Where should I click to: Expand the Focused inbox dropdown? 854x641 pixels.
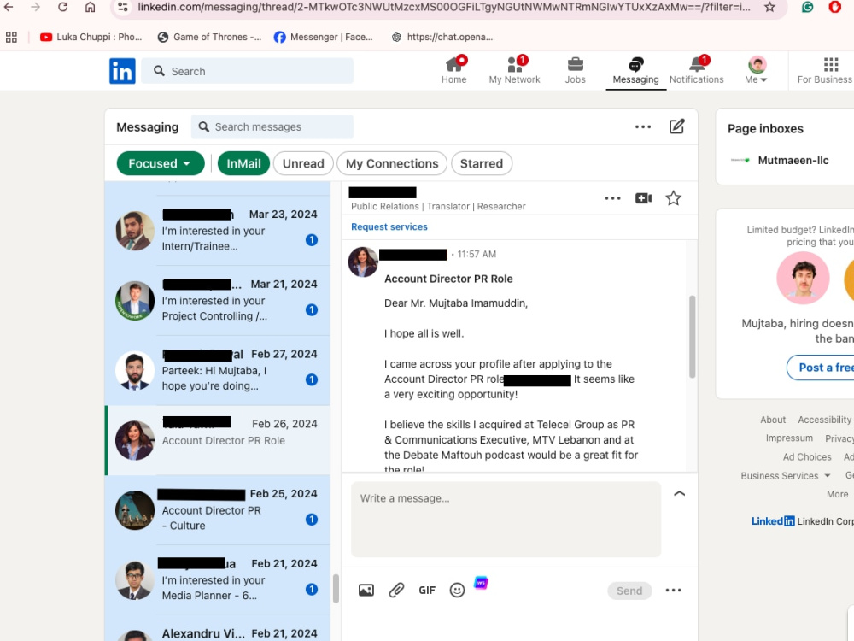click(x=161, y=163)
